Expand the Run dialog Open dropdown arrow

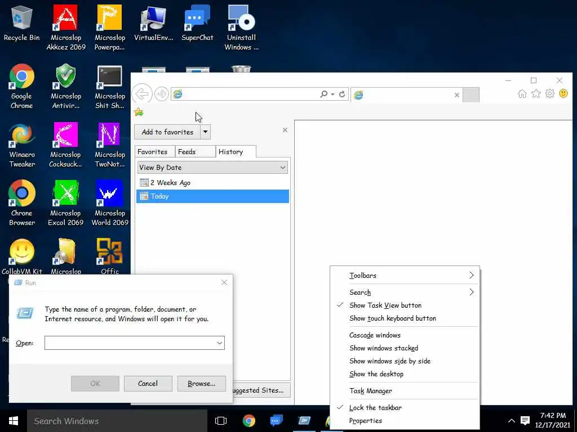[x=219, y=343]
